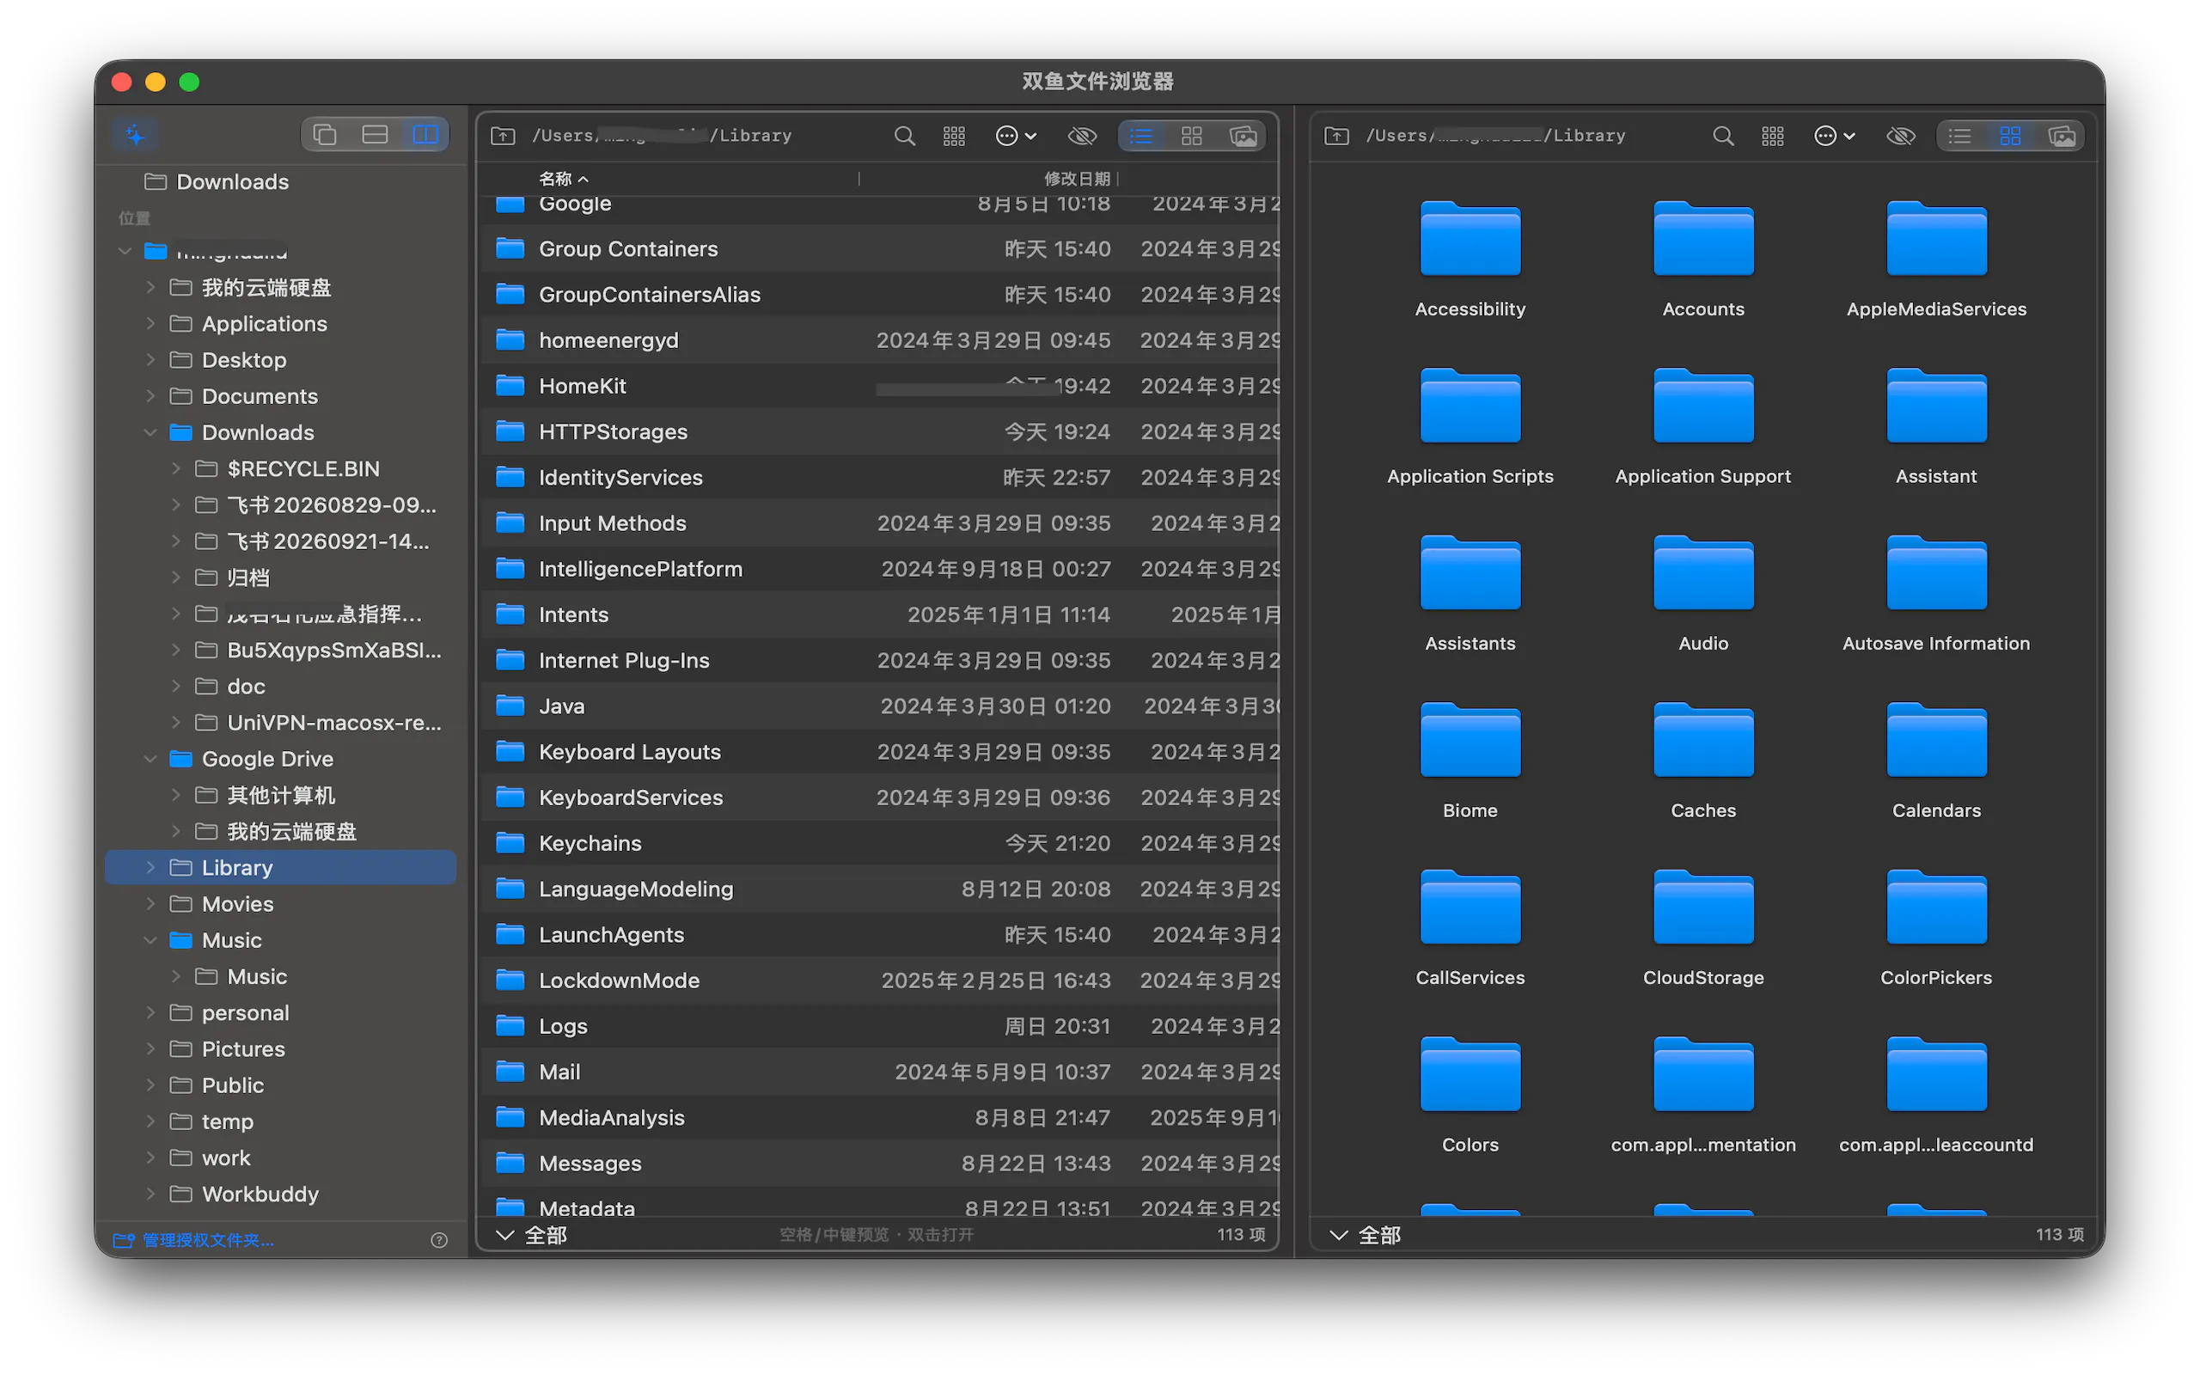The width and height of the screenshot is (2200, 1375).
Task: Toggle hidden files visibility in right pane
Action: click(1901, 136)
